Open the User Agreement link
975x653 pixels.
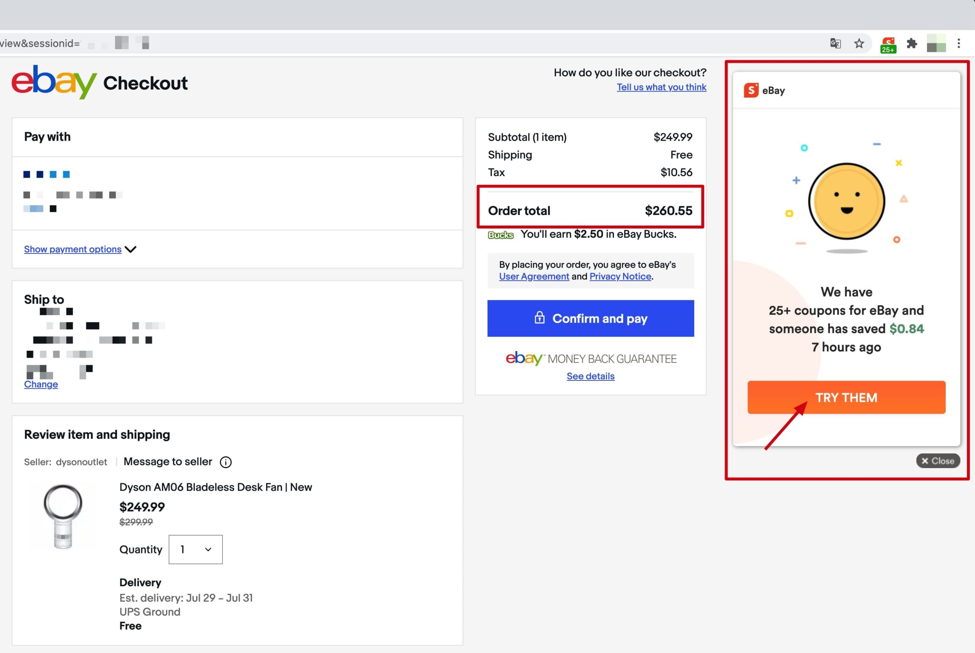coord(534,276)
